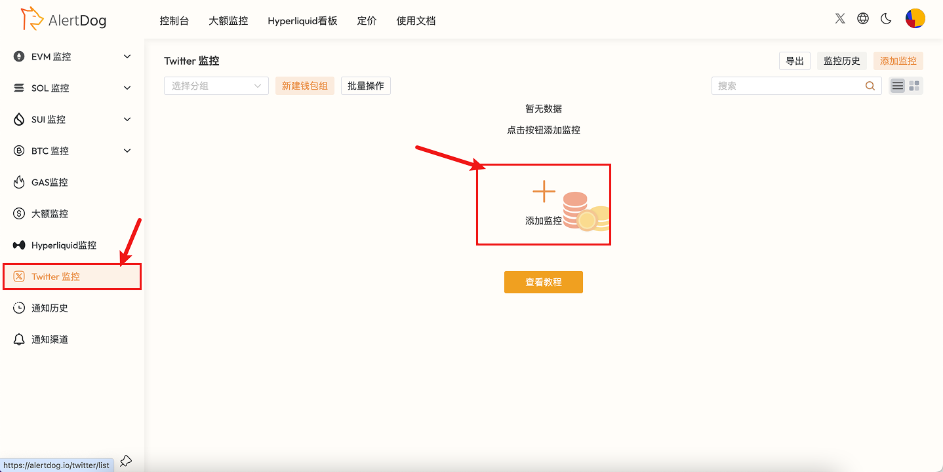Open the 选择分组 dropdown
Screen dimensions: 943x472
216,86
